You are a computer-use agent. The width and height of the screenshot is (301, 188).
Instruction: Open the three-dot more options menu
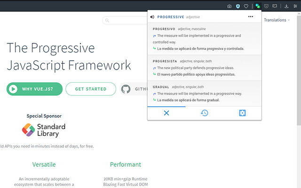pyautogui.click(x=251, y=17)
